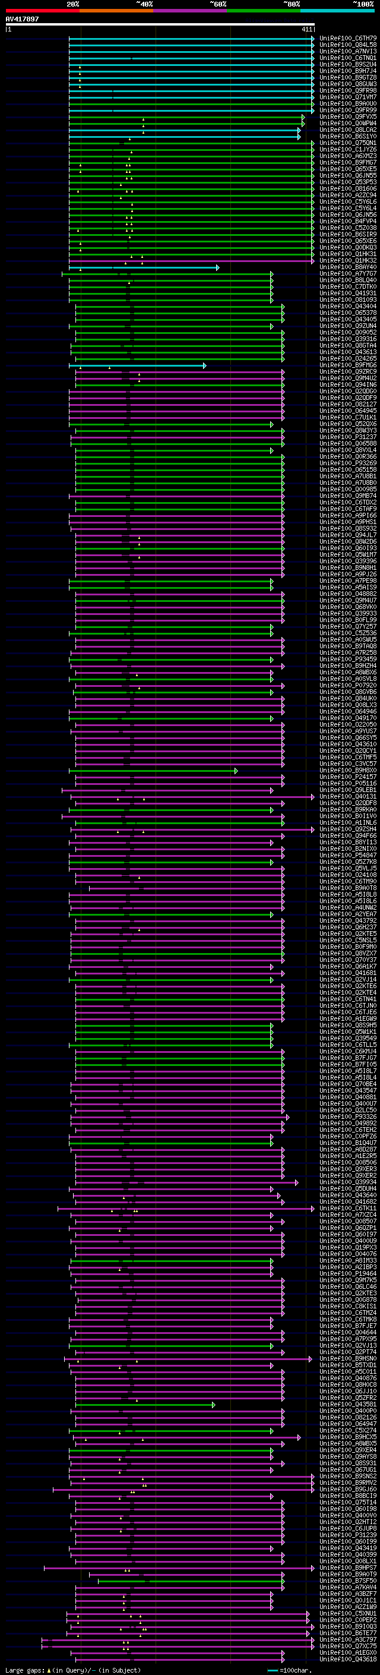
Task: Open hit UniRef100_C6TNQ1
Action: [x=347, y=58]
